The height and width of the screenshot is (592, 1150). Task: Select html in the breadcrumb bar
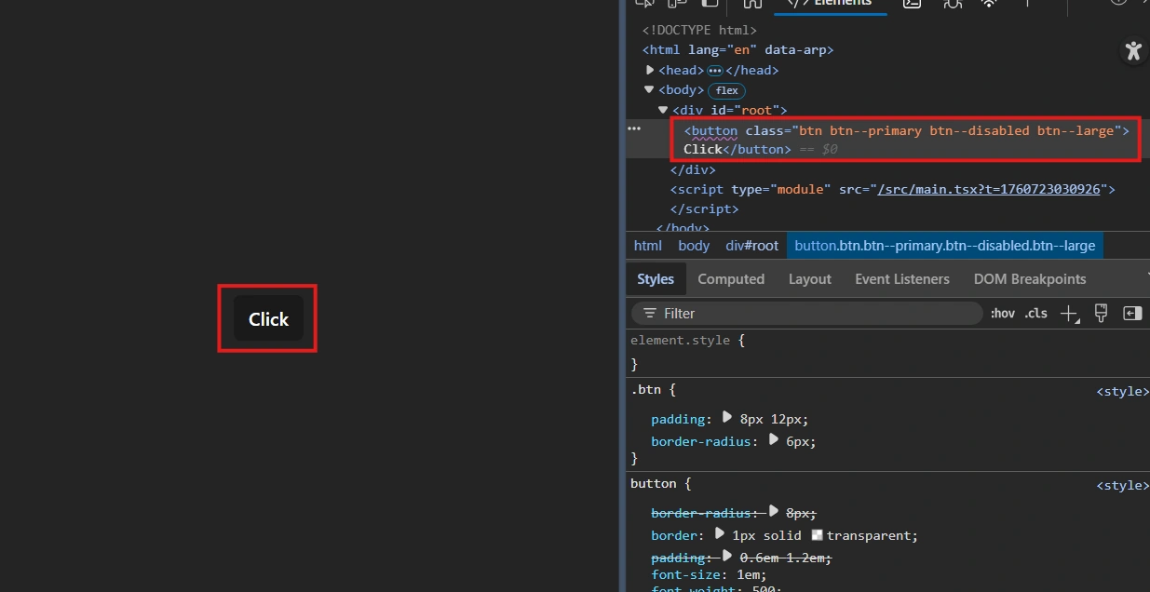(x=648, y=246)
